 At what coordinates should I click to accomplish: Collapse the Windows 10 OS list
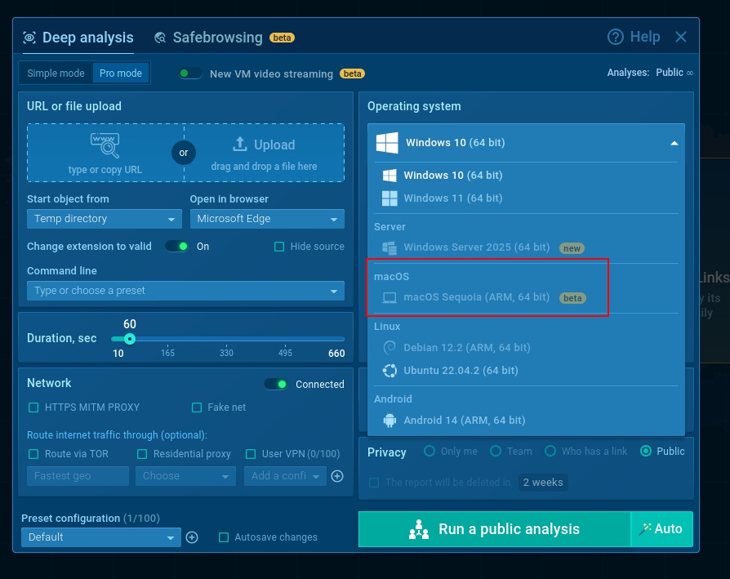click(674, 141)
